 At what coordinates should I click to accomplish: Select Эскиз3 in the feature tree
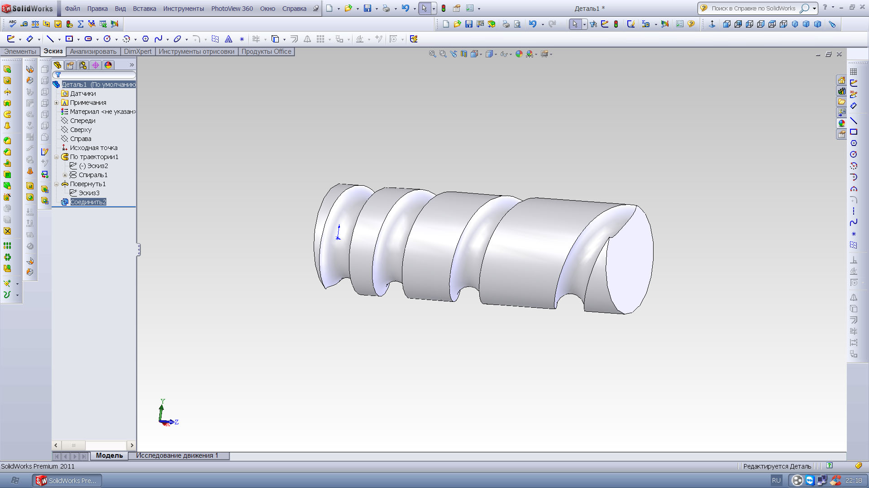point(89,193)
